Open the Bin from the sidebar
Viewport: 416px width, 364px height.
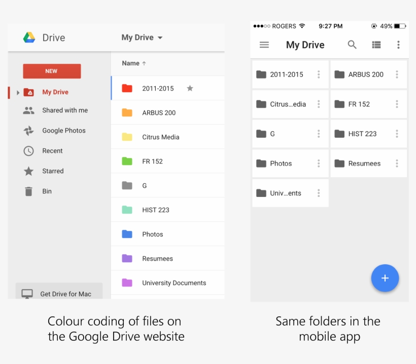click(x=47, y=191)
